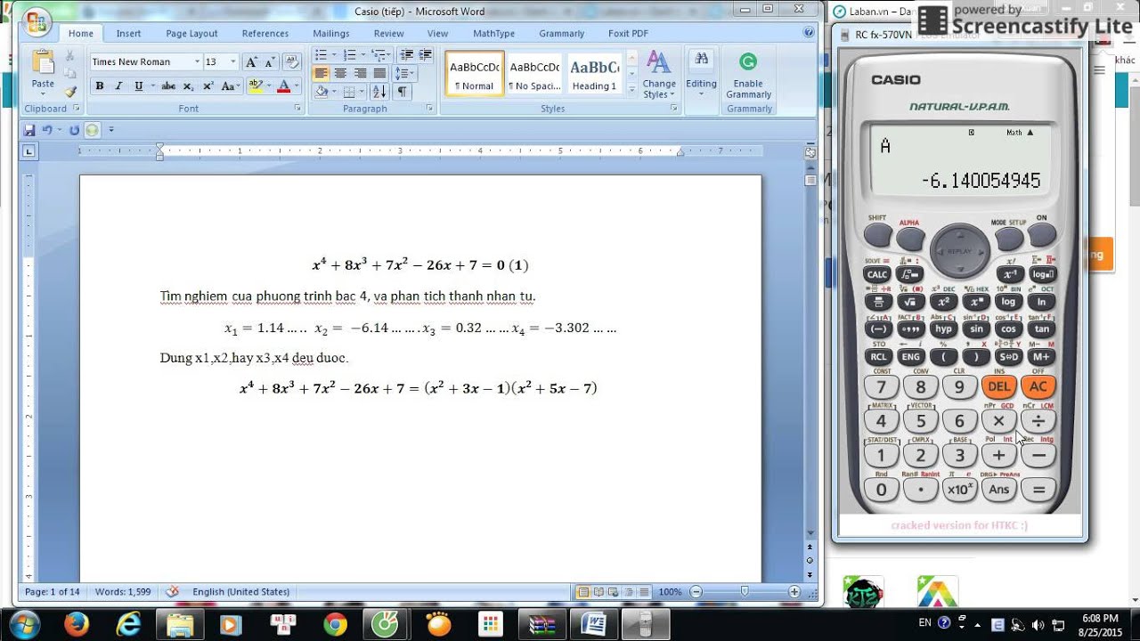
Task: Open the Line Spacing dropdown
Action: [404, 73]
